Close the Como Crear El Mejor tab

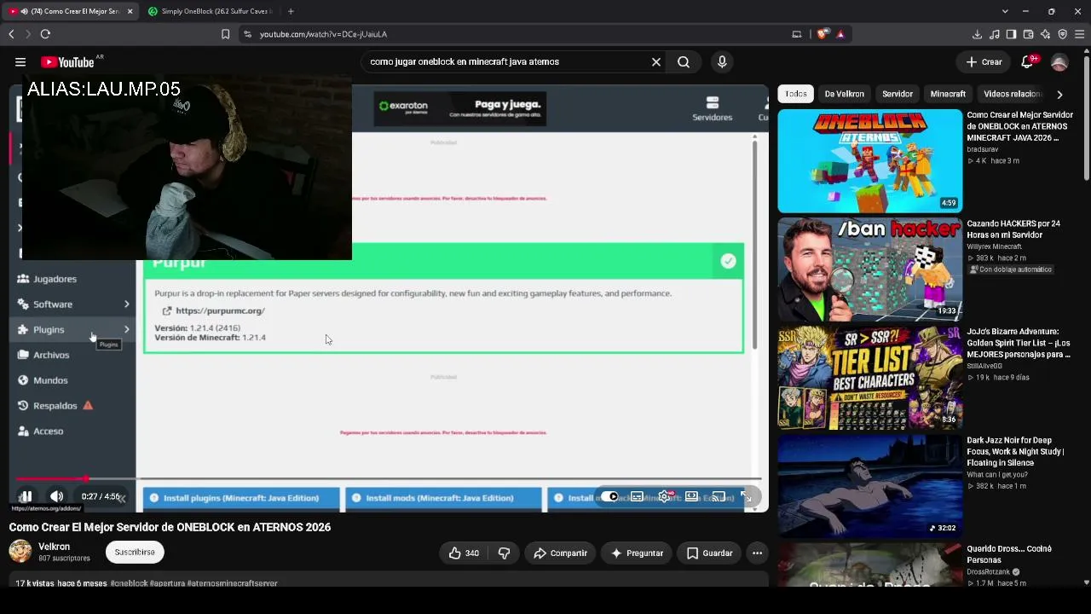(130, 11)
